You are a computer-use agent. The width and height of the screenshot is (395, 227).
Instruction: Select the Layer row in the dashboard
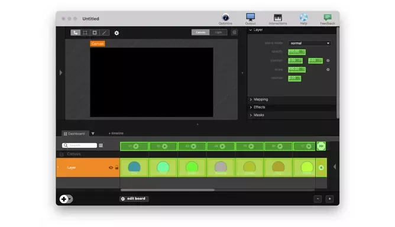pos(88,167)
